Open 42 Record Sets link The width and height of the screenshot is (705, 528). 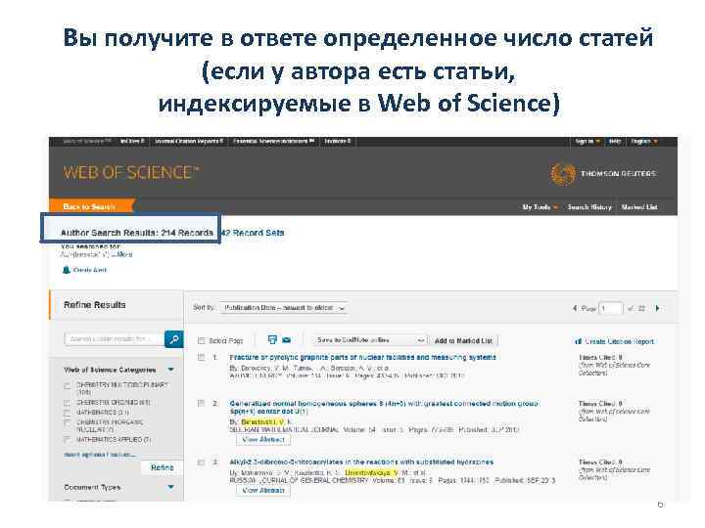click(x=254, y=233)
